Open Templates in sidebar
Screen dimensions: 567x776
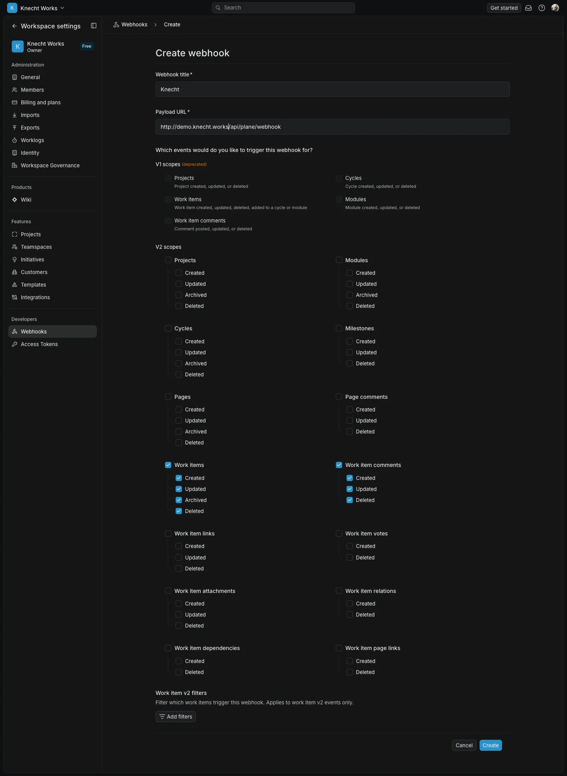(x=52, y=285)
